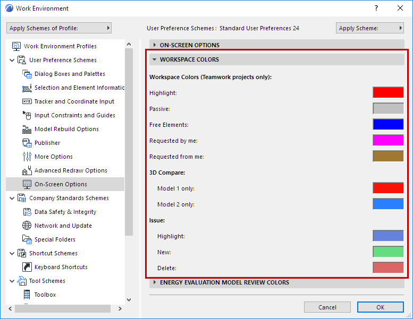Close the Work Environment dialog
The width and height of the screenshot is (413, 319).
pyautogui.click(x=400, y=8)
